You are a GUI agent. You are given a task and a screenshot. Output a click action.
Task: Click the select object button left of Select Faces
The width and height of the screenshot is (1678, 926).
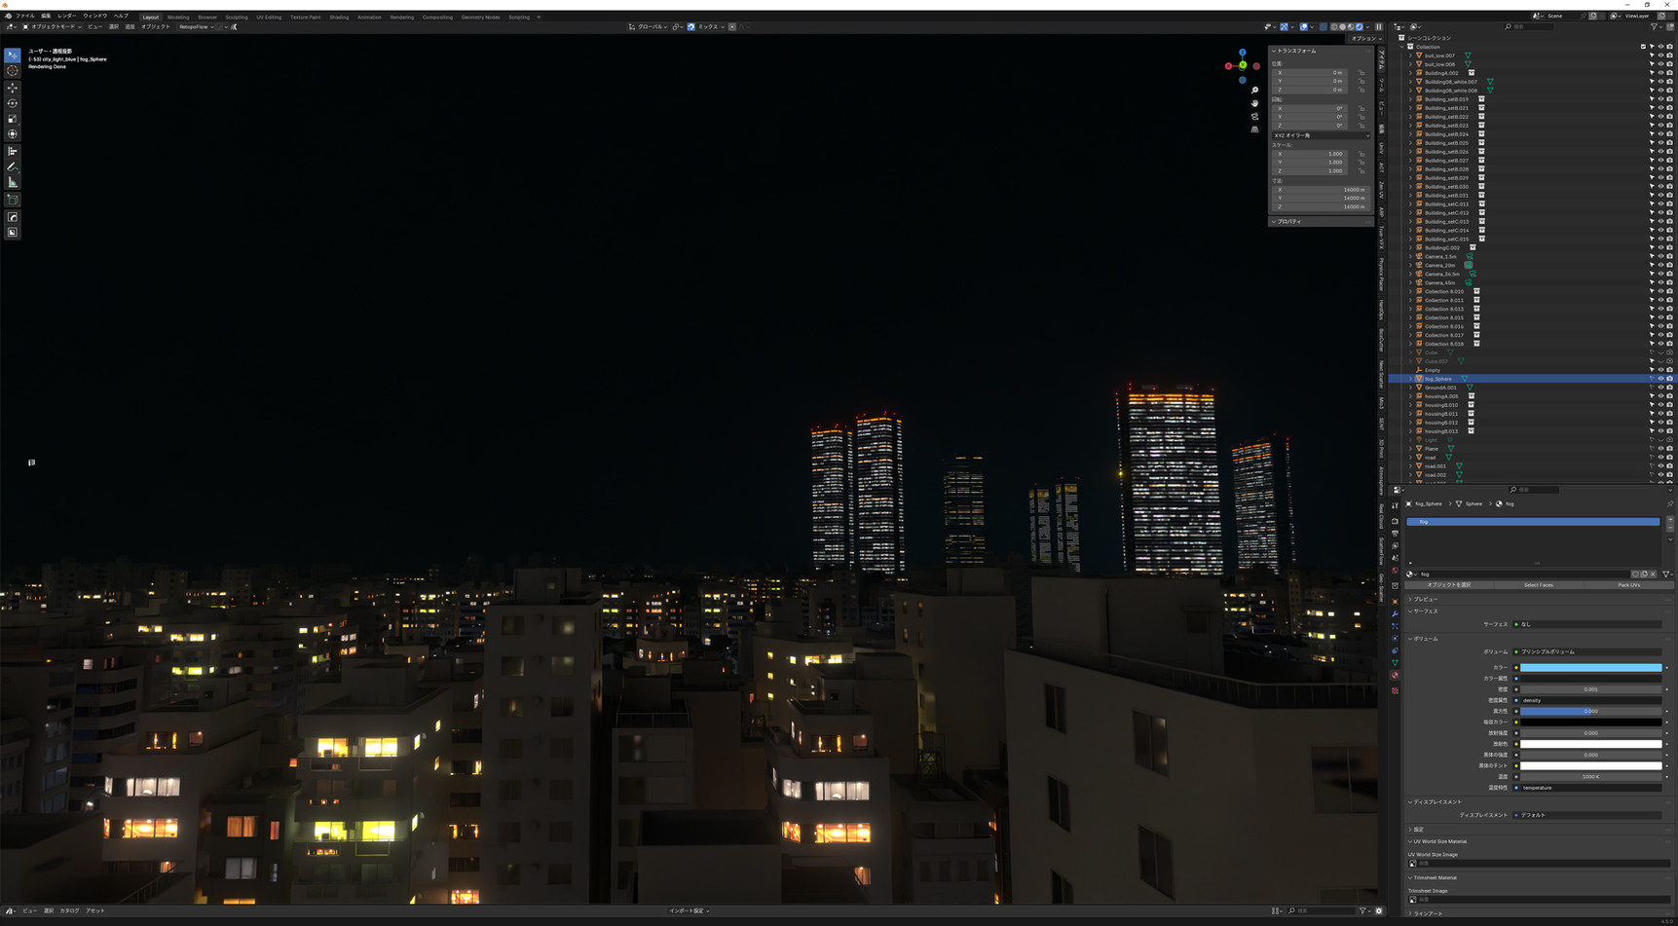(x=1449, y=585)
